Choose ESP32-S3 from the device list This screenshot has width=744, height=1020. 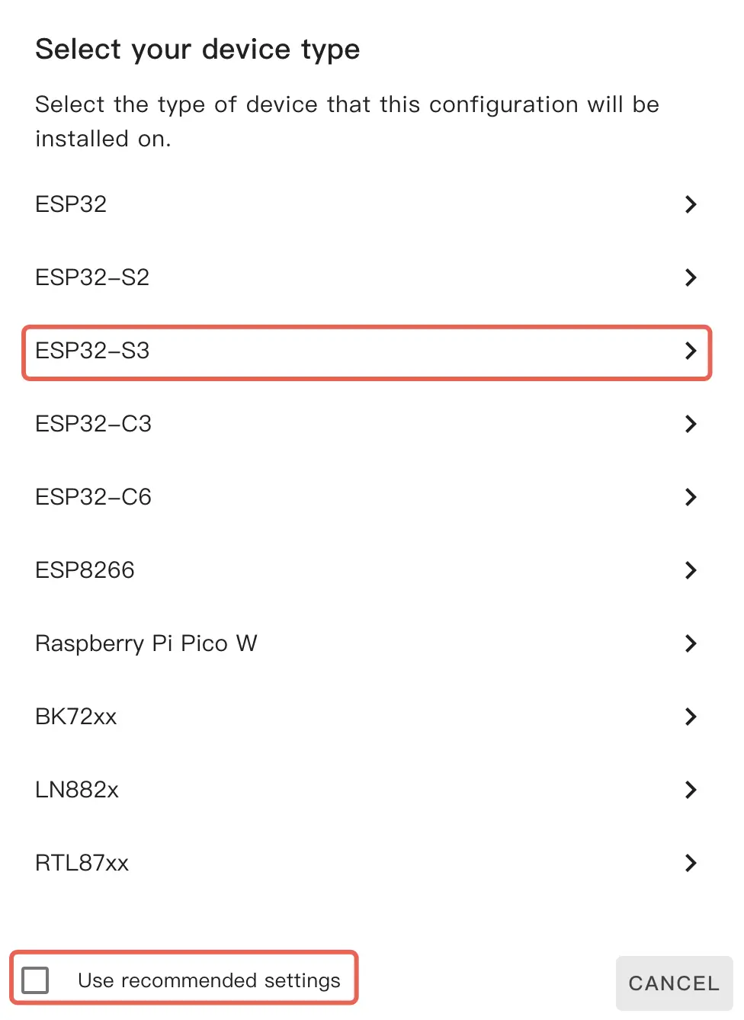(93, 351)
